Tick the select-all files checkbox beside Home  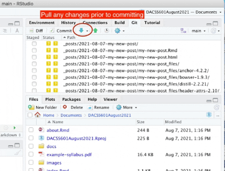[x=30, y=115]
